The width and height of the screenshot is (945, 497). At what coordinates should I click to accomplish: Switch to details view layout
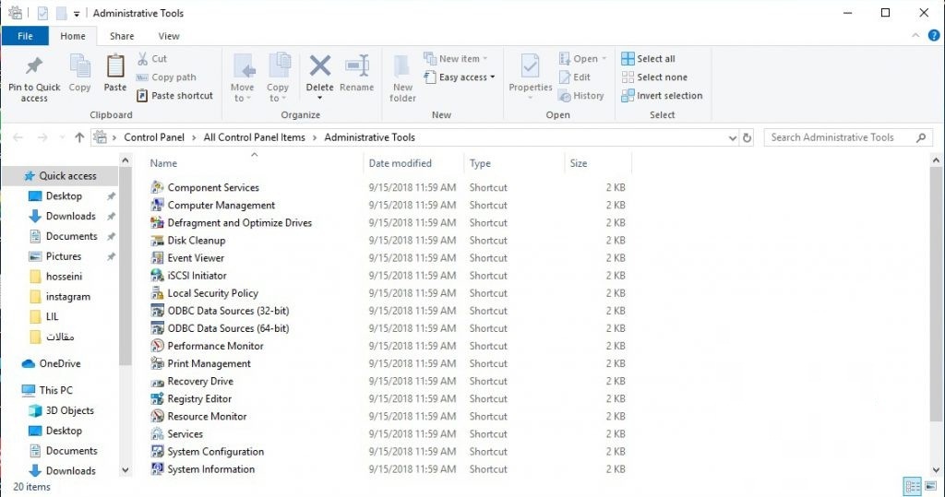(911, 487)
